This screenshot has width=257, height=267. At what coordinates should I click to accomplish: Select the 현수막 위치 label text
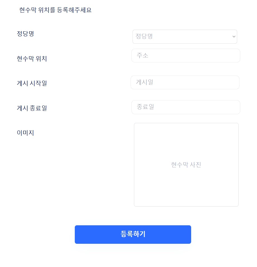tap(32, 59)
